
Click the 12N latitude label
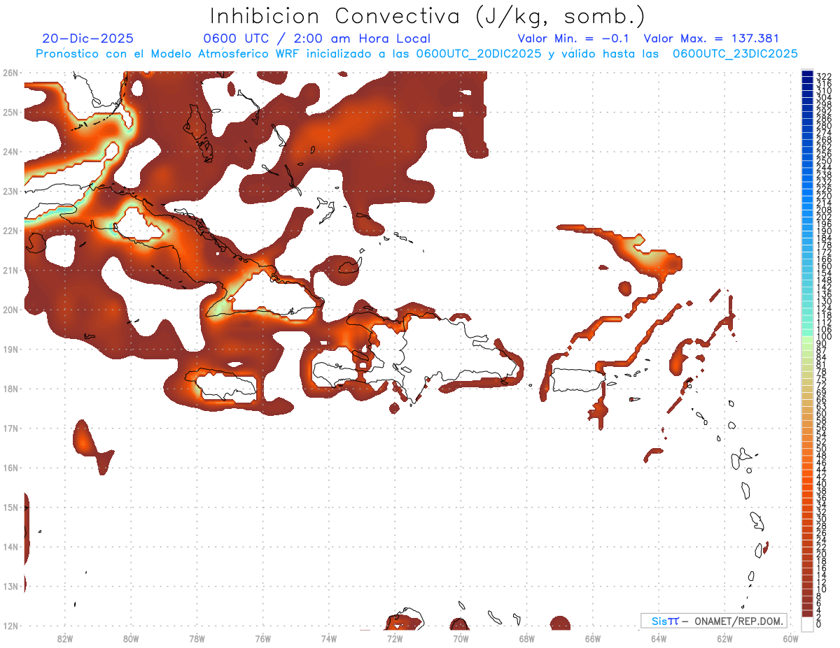(x=10, y=626)
